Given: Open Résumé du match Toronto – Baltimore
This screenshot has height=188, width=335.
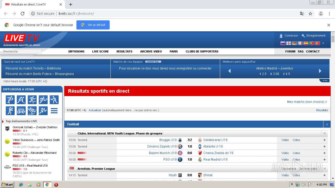Looking at the screenshot, I should click(33, 68).
